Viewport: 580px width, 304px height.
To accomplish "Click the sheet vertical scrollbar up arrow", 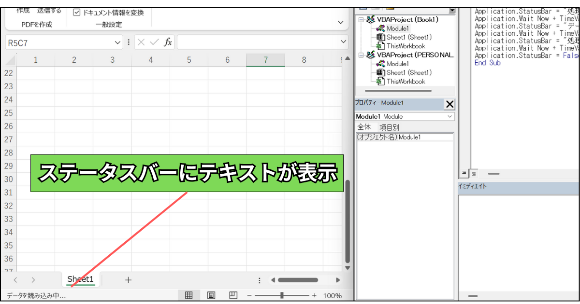I will tap(347, 59).
